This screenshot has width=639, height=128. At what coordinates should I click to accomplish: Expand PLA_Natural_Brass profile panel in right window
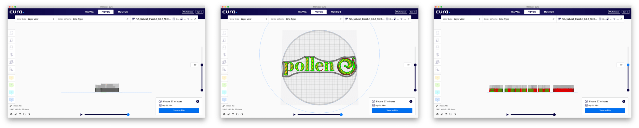[590, 19]
